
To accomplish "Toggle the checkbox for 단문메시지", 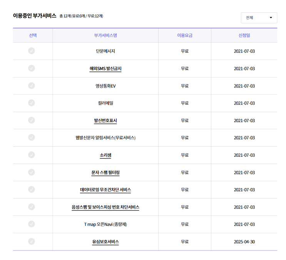I will click(32, 51).
